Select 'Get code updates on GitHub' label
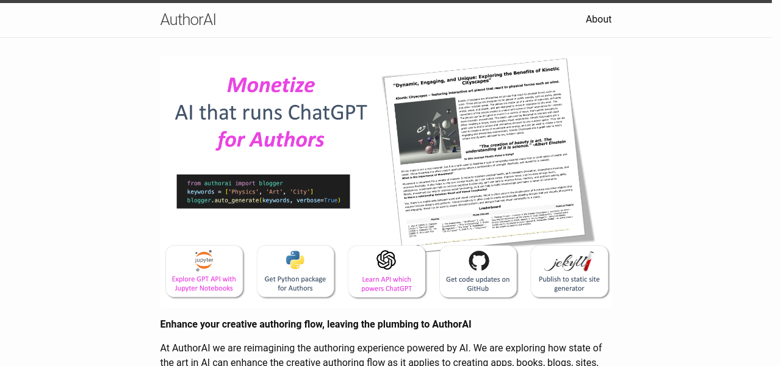This screenshot has height=366, width=781. pos(478,284)
